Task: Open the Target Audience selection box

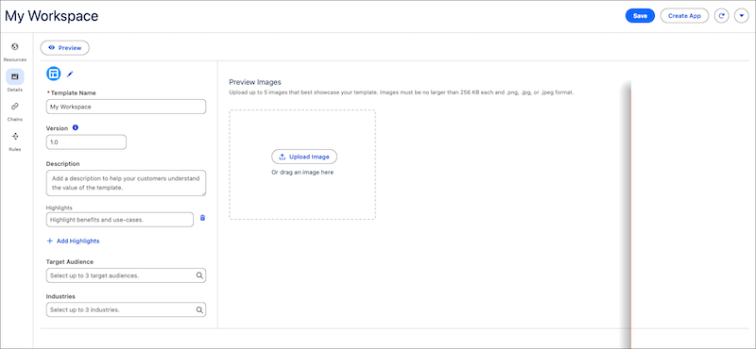Action: tap(126, 275)
